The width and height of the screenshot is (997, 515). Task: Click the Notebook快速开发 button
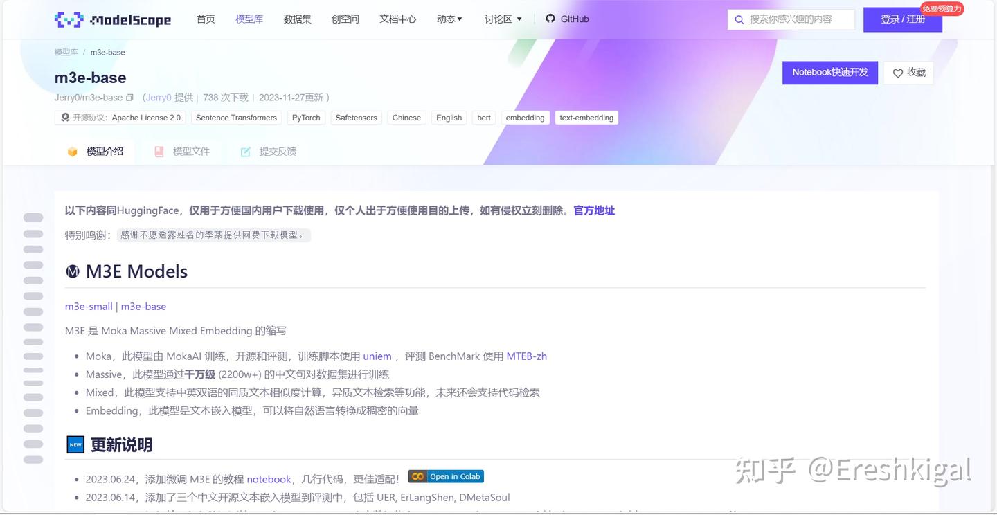pos(829,72)
